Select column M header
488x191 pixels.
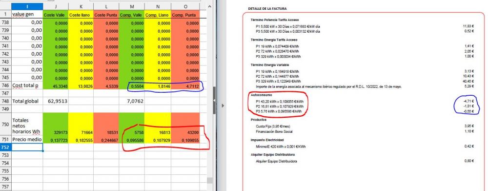point(132,6)
